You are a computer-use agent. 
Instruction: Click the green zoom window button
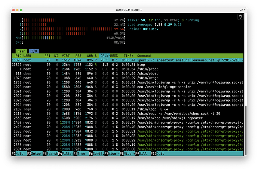coord(21,10)
